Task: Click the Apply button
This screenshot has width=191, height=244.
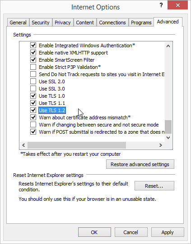Action: [x=168, y=232]
